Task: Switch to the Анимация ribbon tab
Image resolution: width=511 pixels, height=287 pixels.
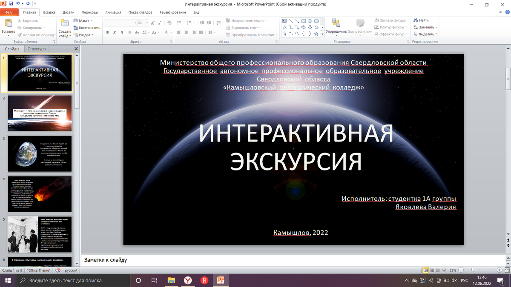Action: pyautogui.click(x=113, y=12)
